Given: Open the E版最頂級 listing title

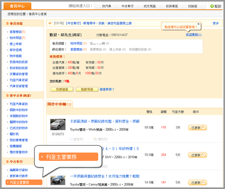Looking at the screenshot, I should point(105,121).
